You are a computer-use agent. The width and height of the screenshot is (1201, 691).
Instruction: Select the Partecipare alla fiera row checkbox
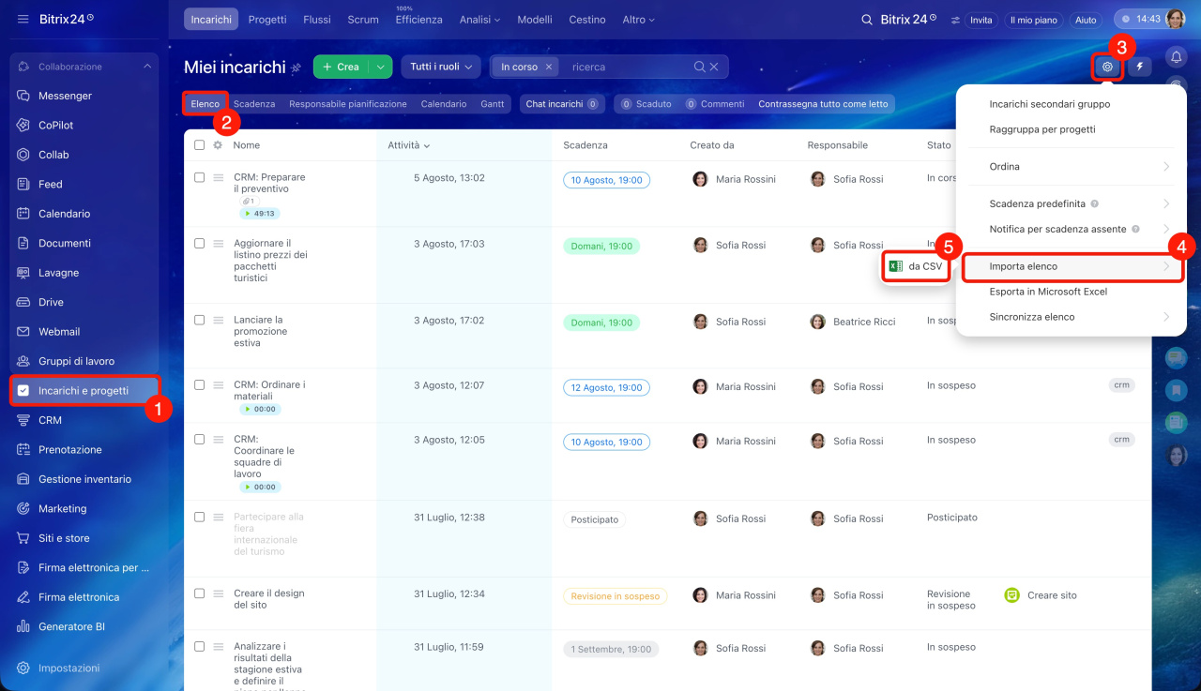pyautogui.click(x=199, y=517)
